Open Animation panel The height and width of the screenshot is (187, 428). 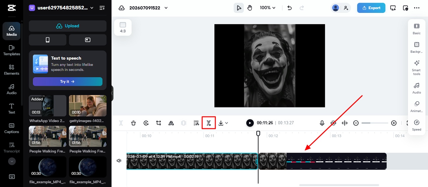click(416, 107)
